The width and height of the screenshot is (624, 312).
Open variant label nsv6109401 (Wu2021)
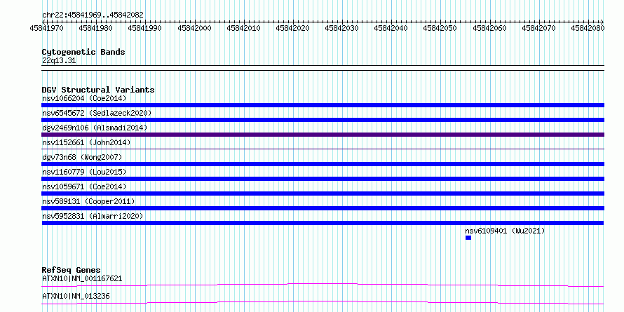[505, 231]
